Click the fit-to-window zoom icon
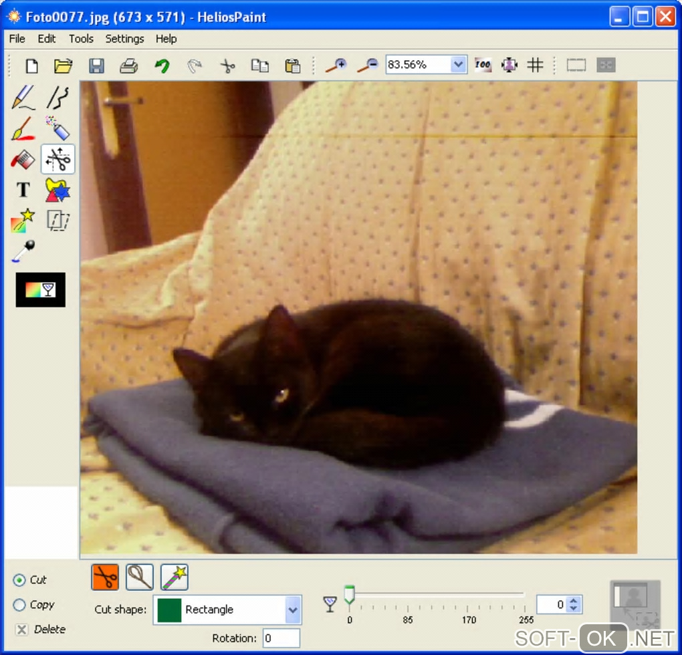Screen dimensions: 682x655 pos(509,65)
